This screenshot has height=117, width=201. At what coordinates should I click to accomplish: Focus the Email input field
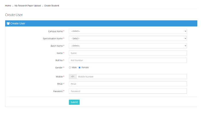(128, 84)
